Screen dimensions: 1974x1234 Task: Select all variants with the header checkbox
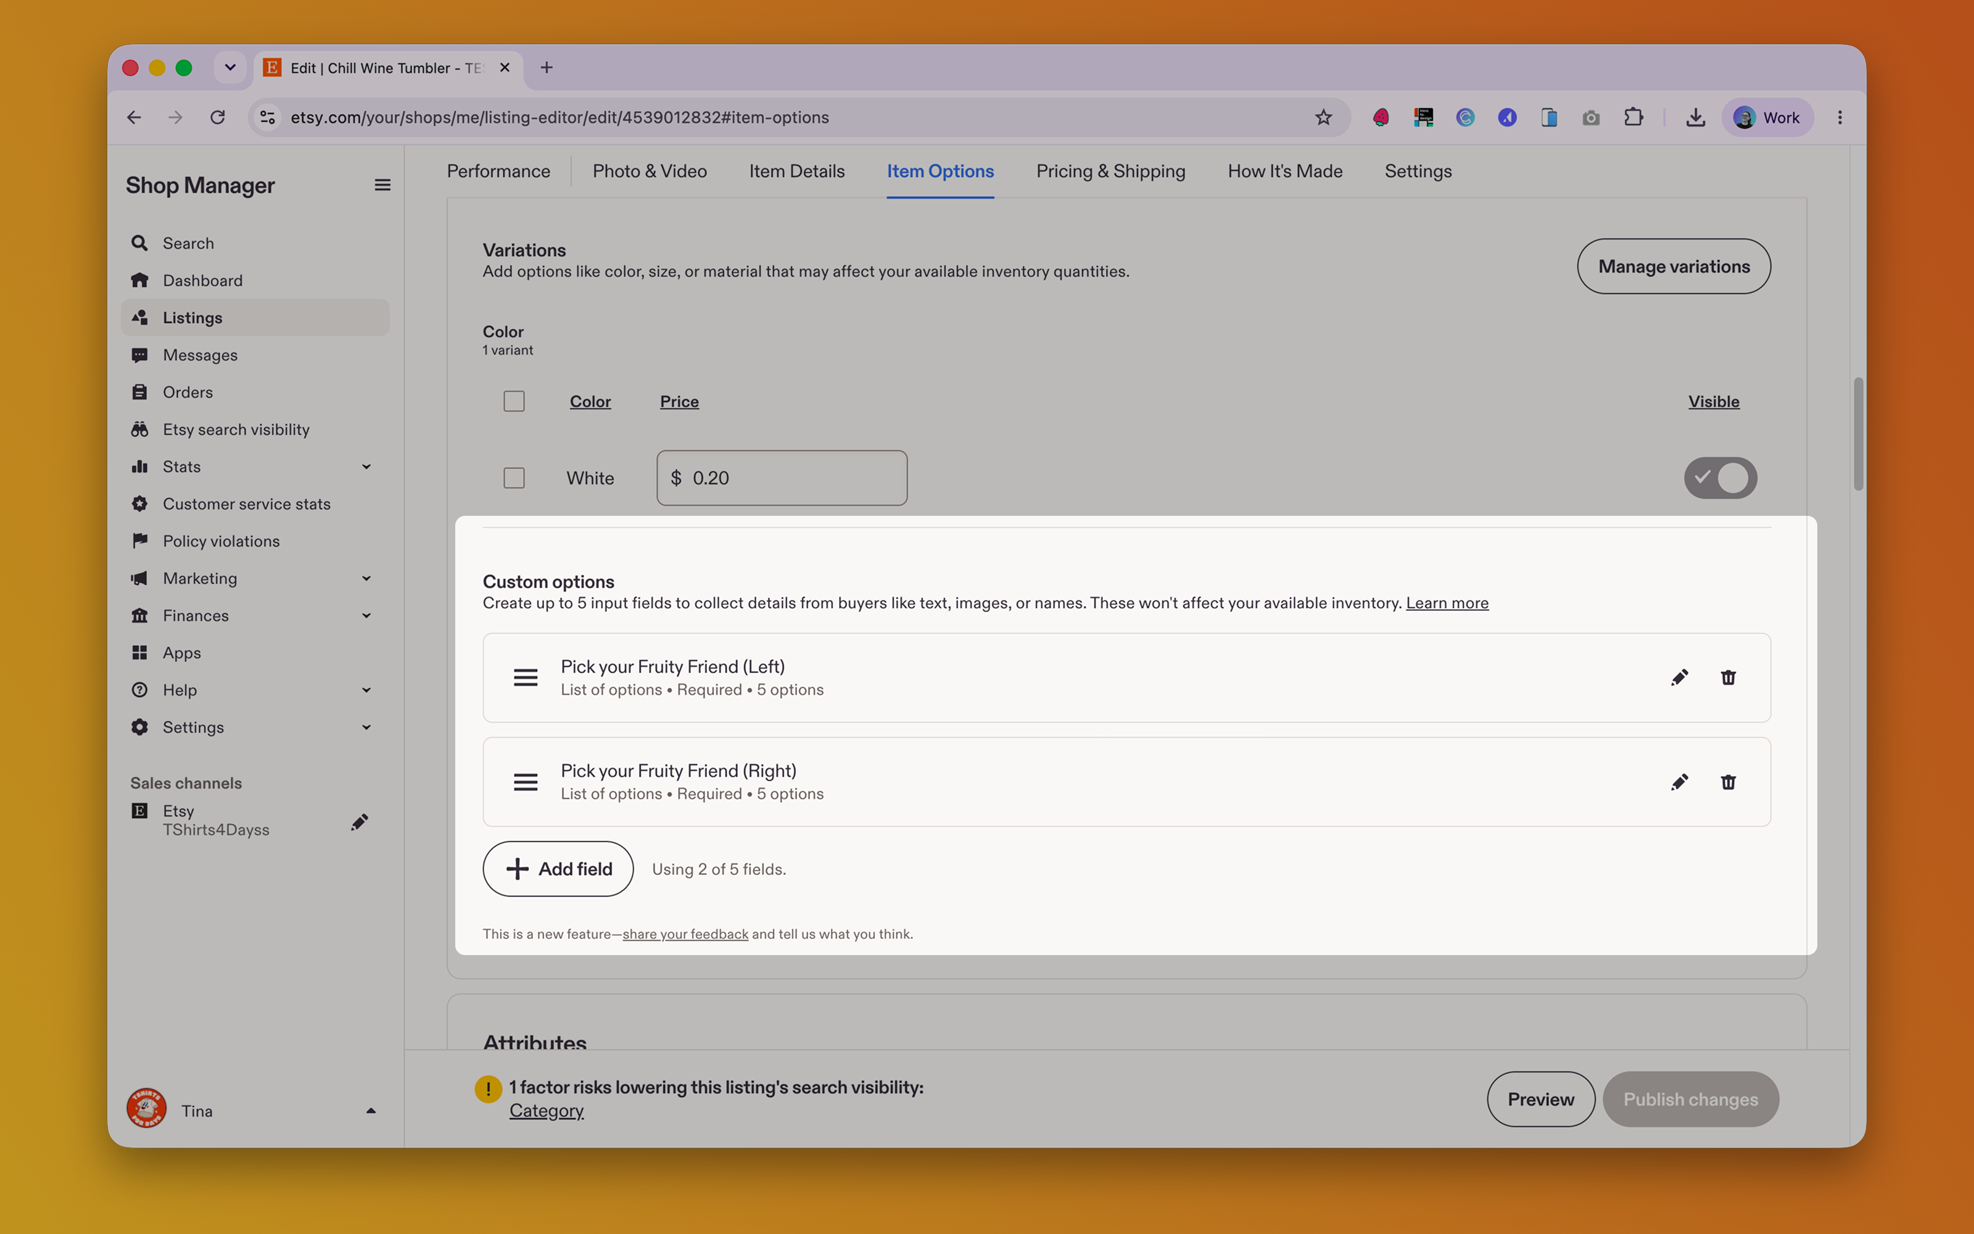pyautogui.click(x=514, y=400)
